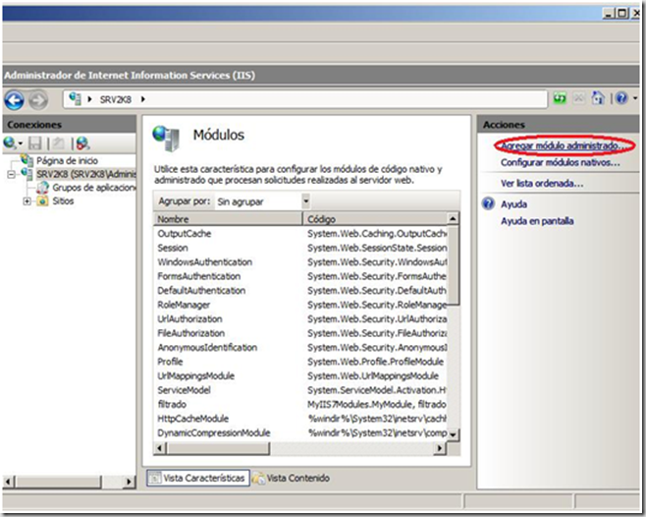Select the Profile module row

(x=300, y=362)
